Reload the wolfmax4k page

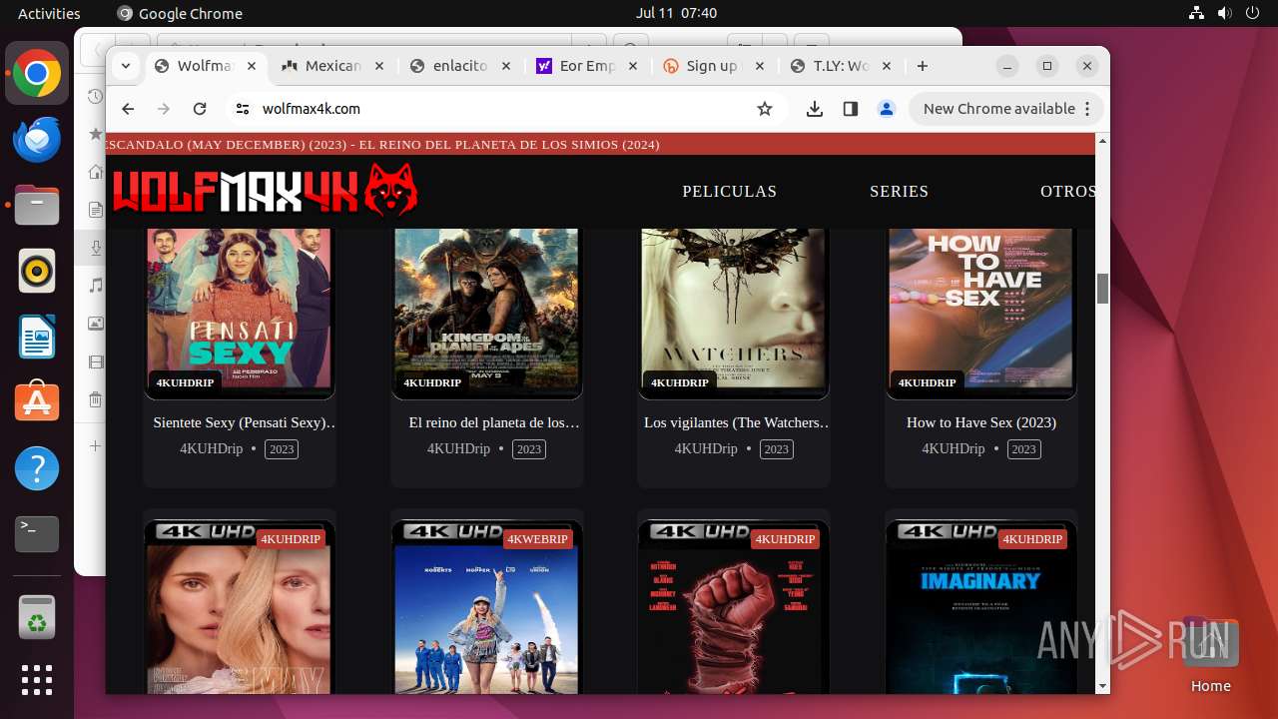click(x=200, y=109)
